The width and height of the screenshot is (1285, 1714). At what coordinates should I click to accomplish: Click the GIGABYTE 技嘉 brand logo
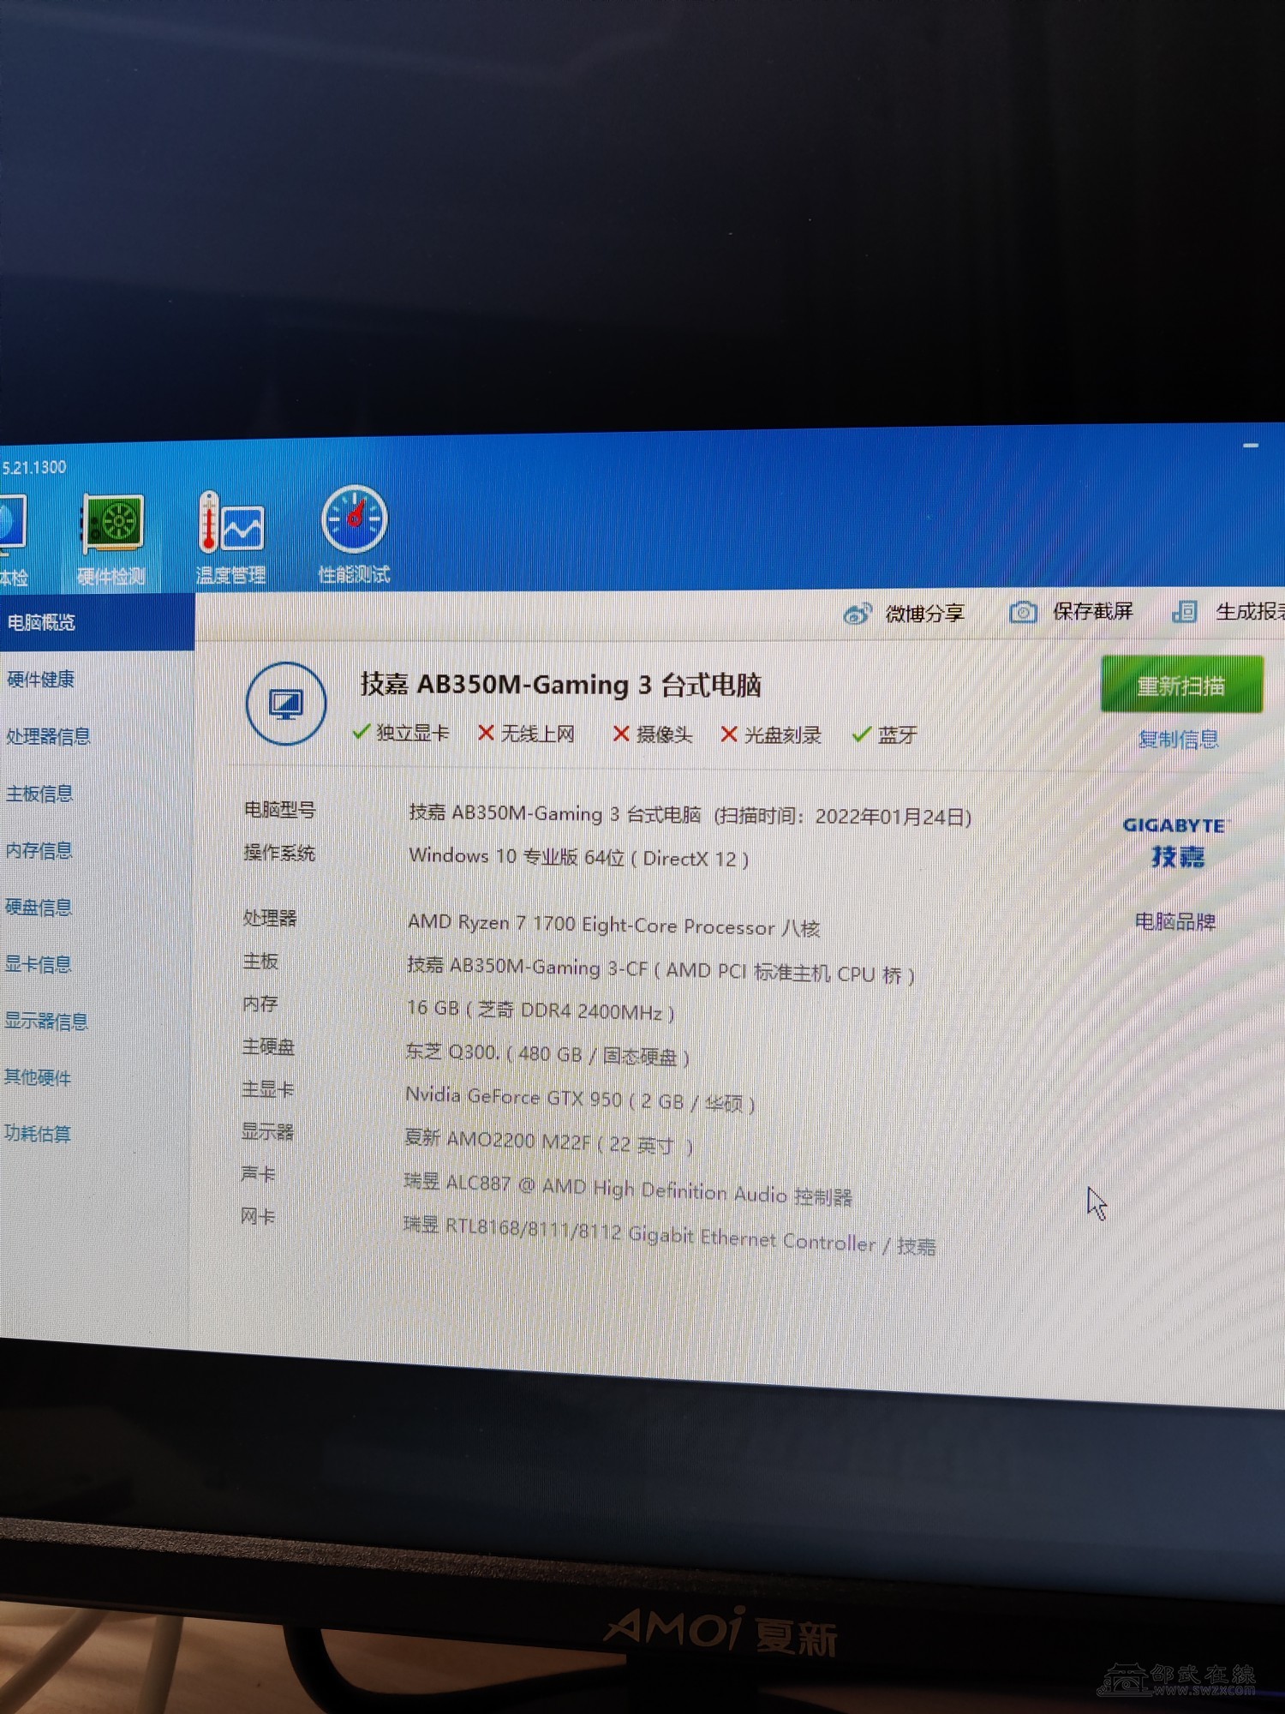point(1175,842)
